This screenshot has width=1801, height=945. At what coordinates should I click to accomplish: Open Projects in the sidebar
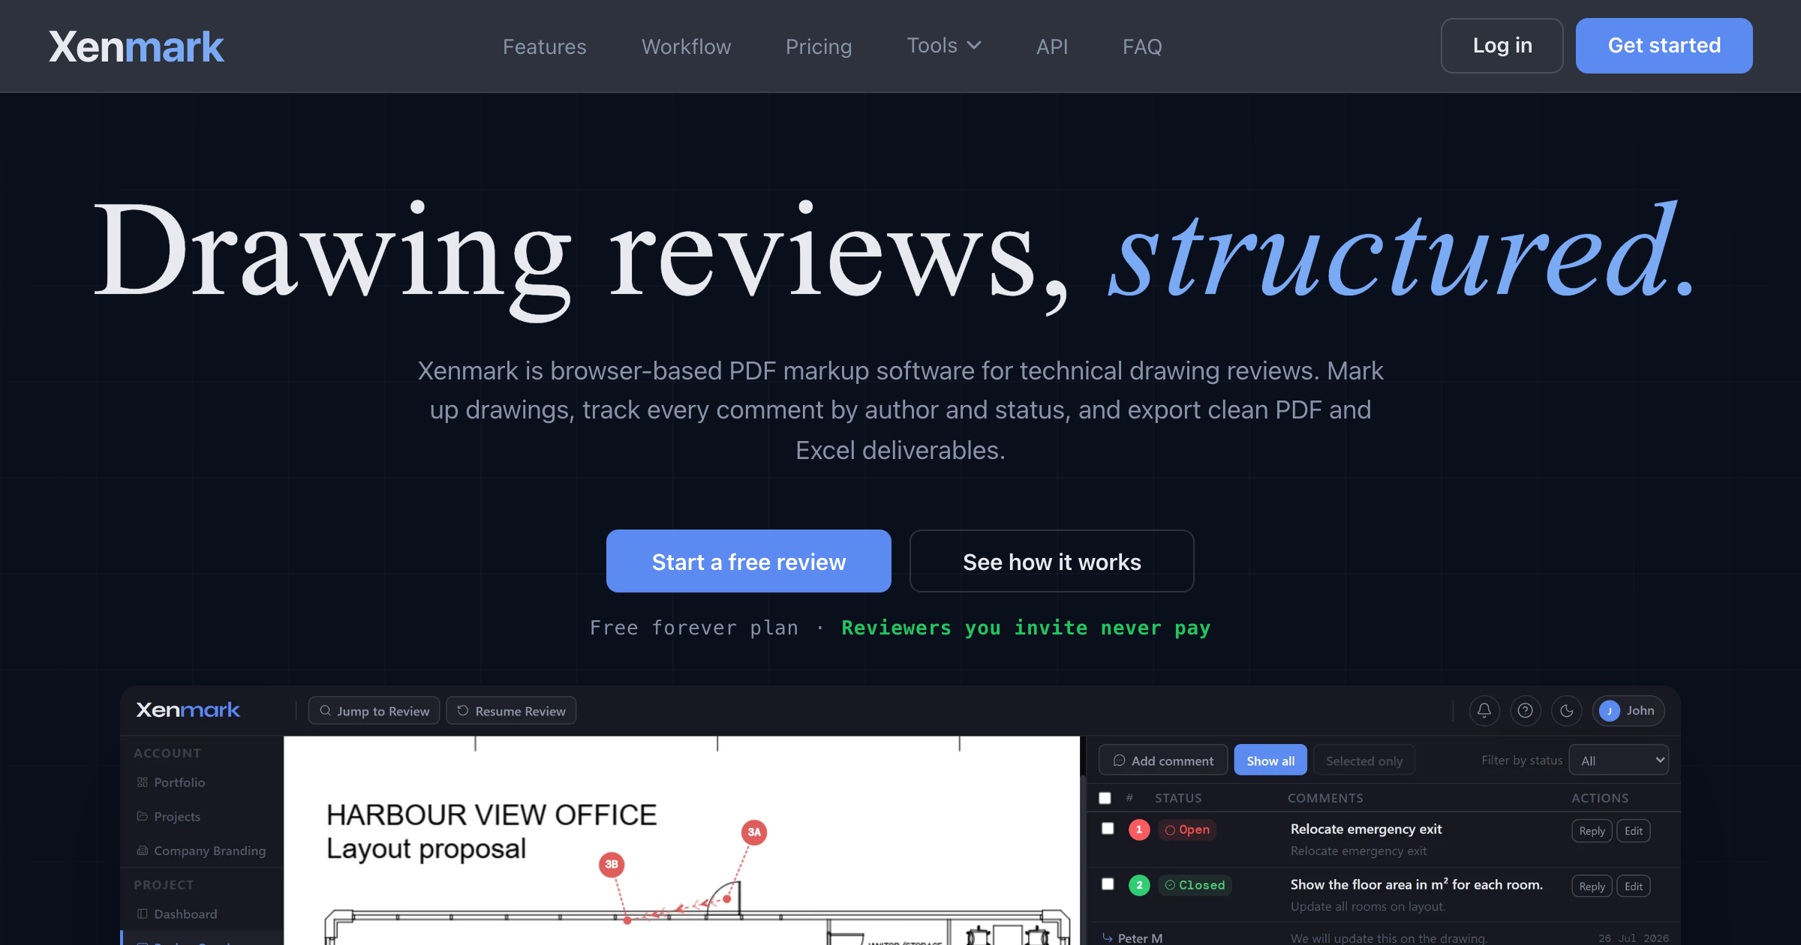tap(169, 816)
